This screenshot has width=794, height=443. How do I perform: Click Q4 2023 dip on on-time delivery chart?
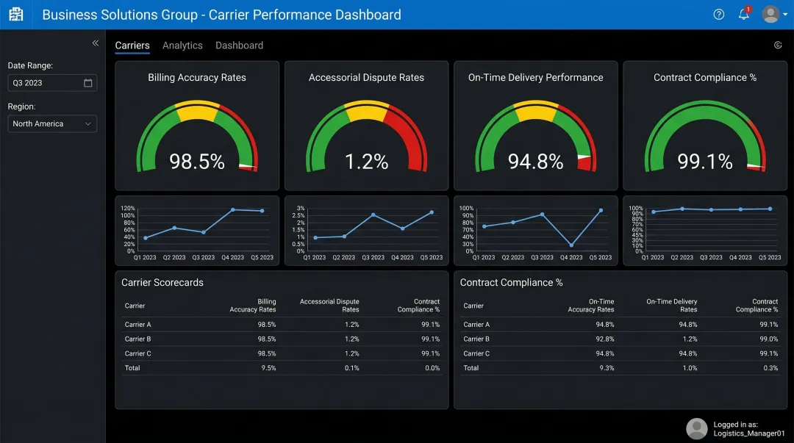571,245
